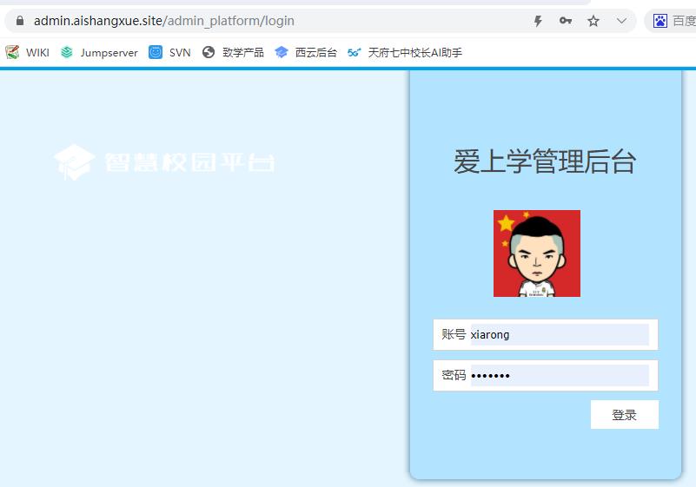Open the WIKI bookmark

tap(28, 52)
